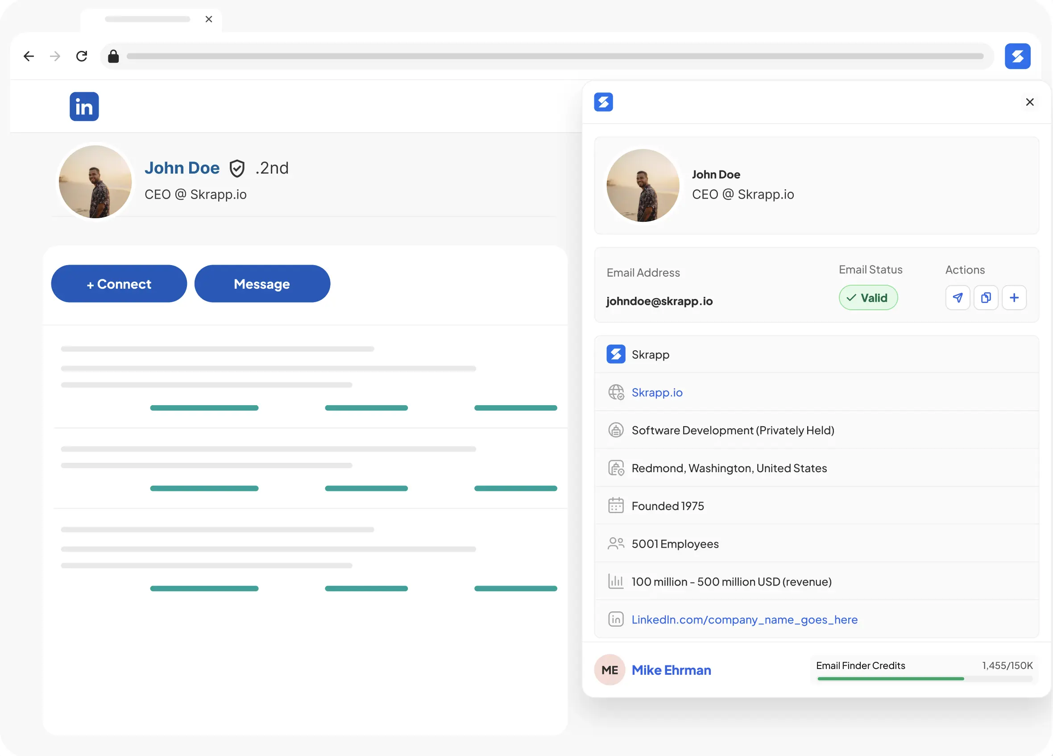Open the LinkedIn company page link

pyautogui.click(x=744, y=619)
